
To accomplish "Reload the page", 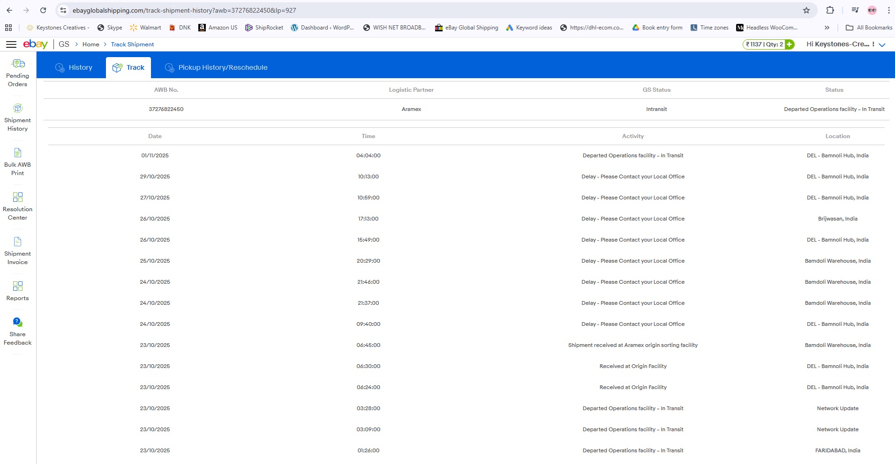I will [x=43, y=10].
